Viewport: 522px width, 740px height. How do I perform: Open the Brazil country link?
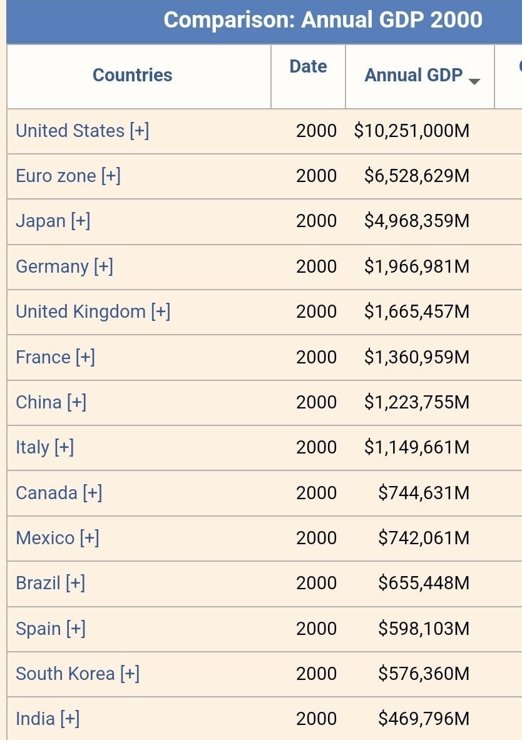point(38,583)
